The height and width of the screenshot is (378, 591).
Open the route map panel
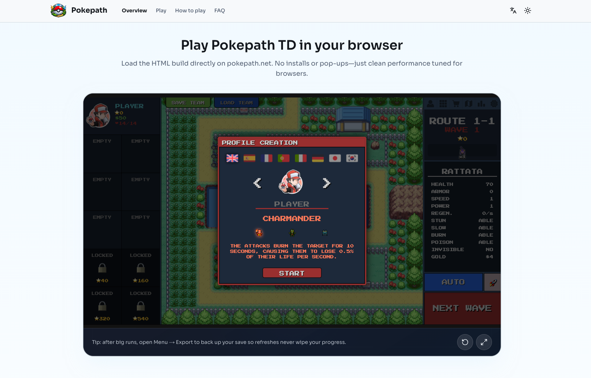468,104
